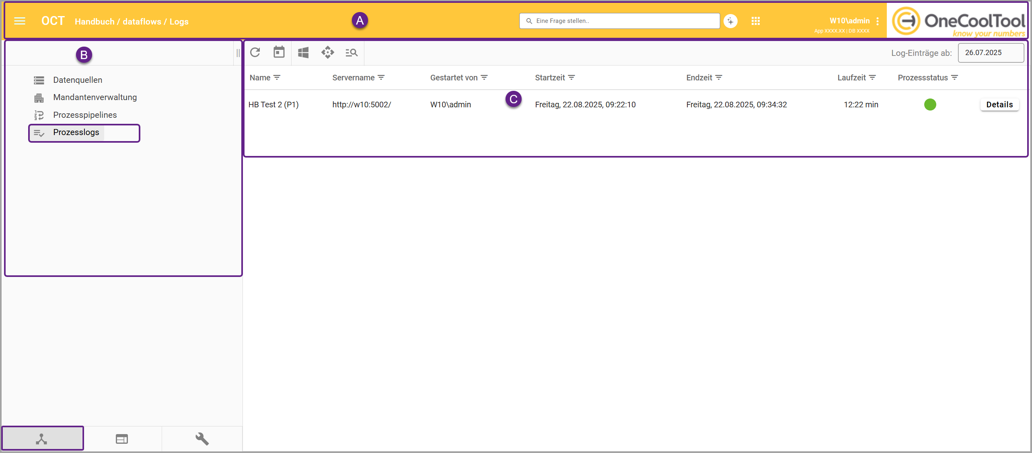The image size is (1032, 453).
Task: Open Mandantenverwaltung in the sidebar
Action: [95, 97]
